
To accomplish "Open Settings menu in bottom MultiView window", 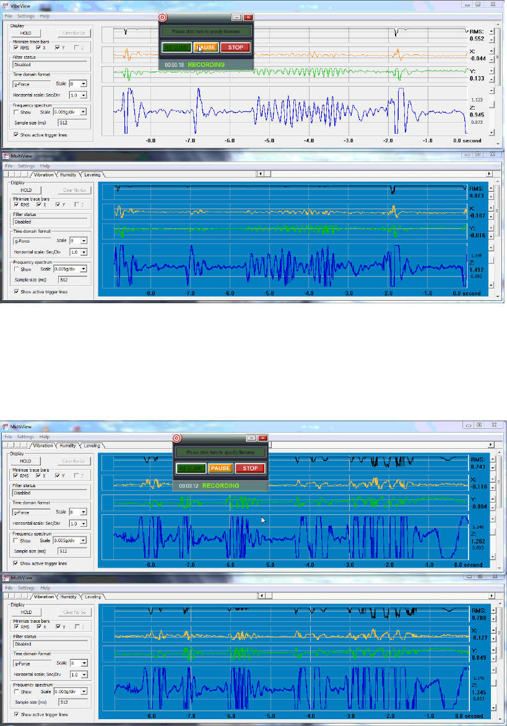I will coord(27,587).
